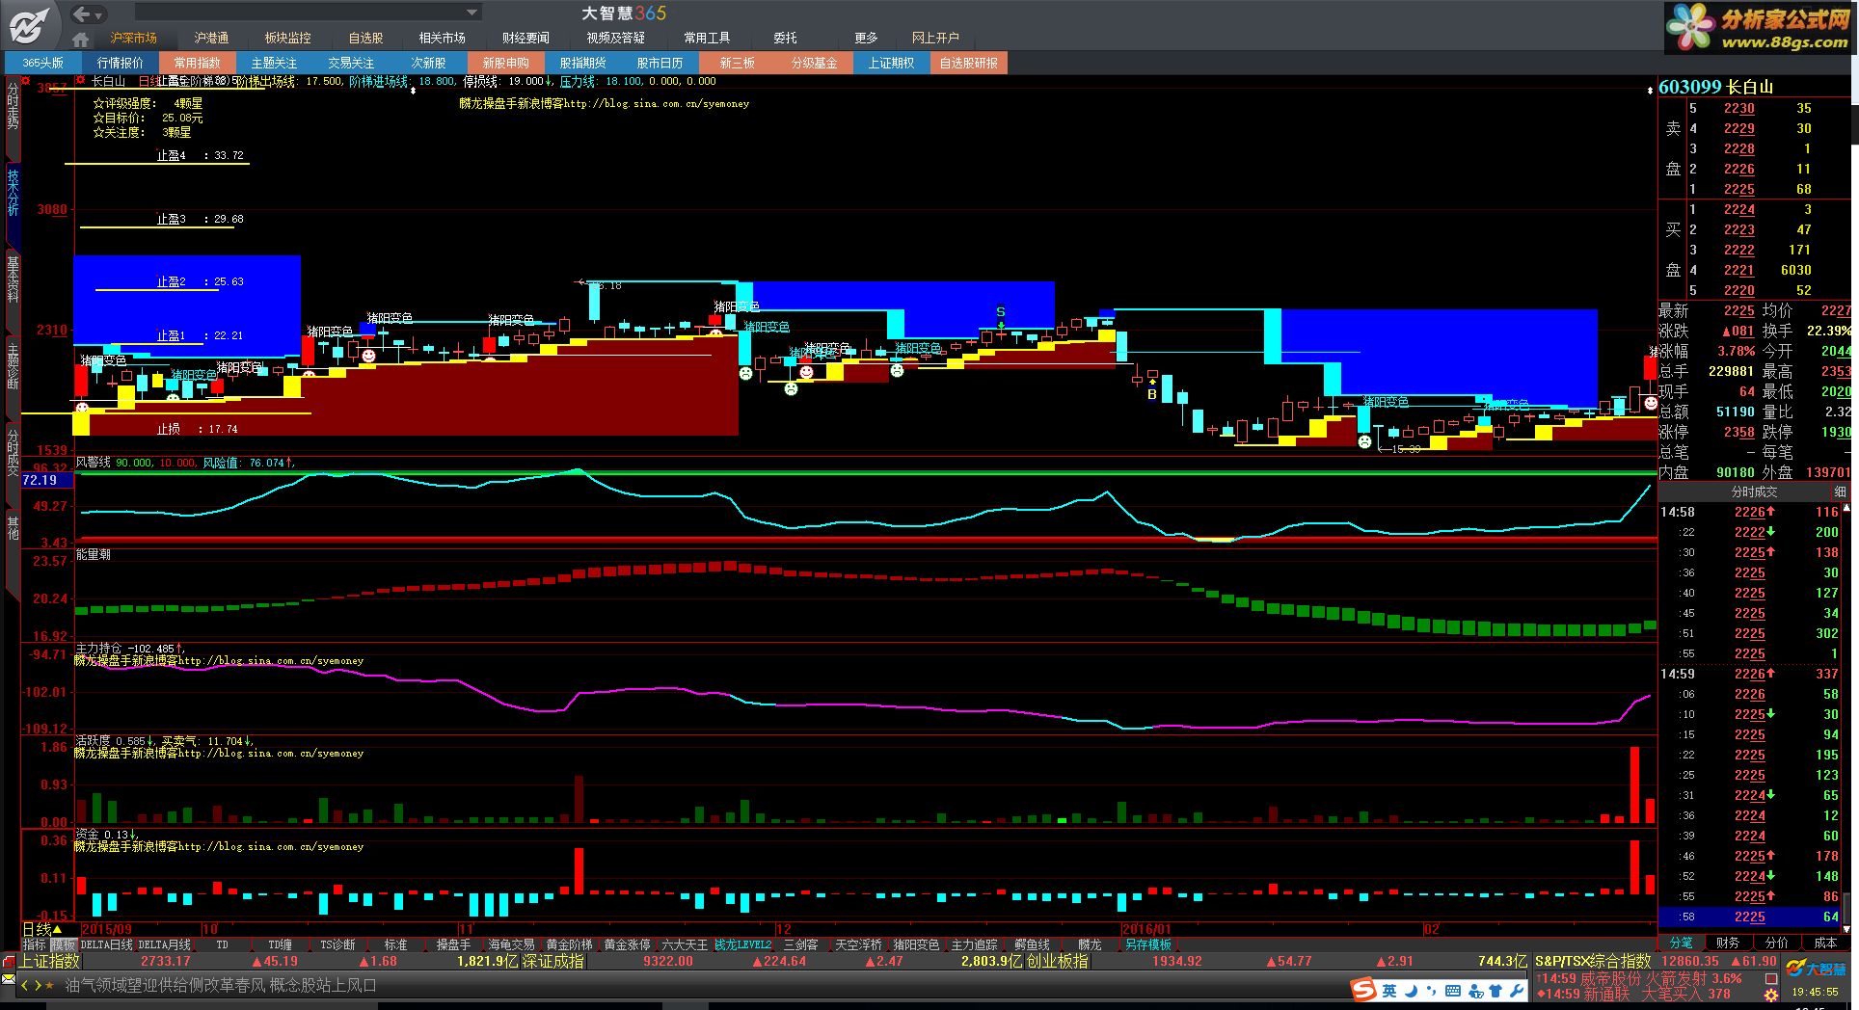Screen dimensions: 1859x1010
Task: Go back with the left arrow button
Action: point(82,13)
